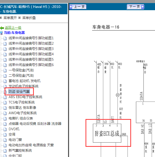Open 点烟器 电动后视镜 后刮水器 洗涤器 page

click(35, 124)
